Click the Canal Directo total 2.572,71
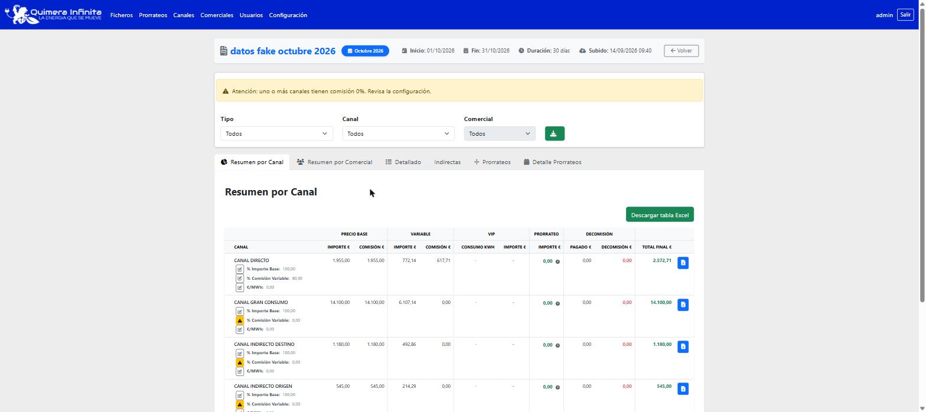This screenshot has height=412, width=926. (662, 260)
